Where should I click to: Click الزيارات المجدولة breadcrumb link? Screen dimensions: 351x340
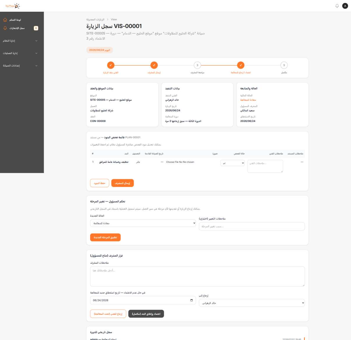point(95,19)
